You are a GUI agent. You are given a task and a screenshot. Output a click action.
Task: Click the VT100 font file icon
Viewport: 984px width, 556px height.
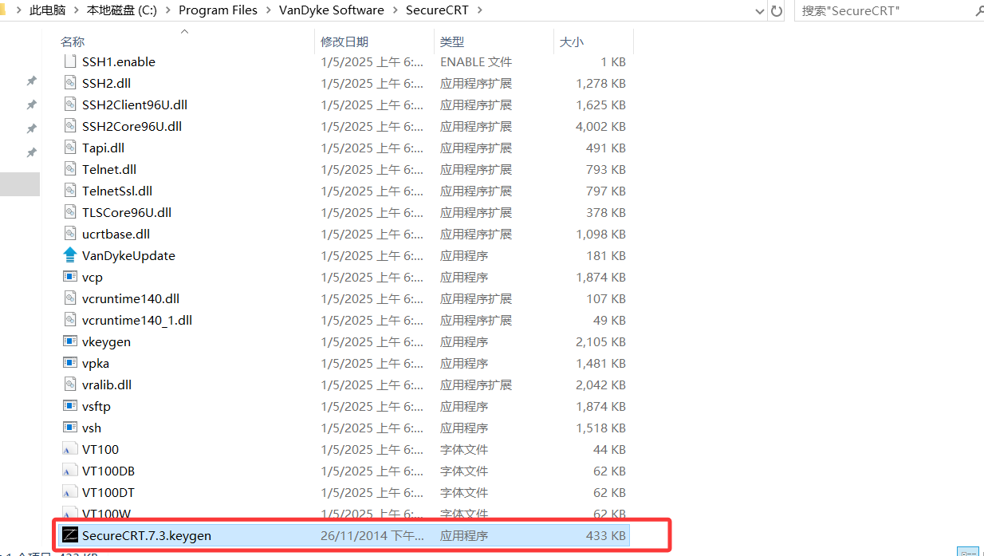[70, 449]
